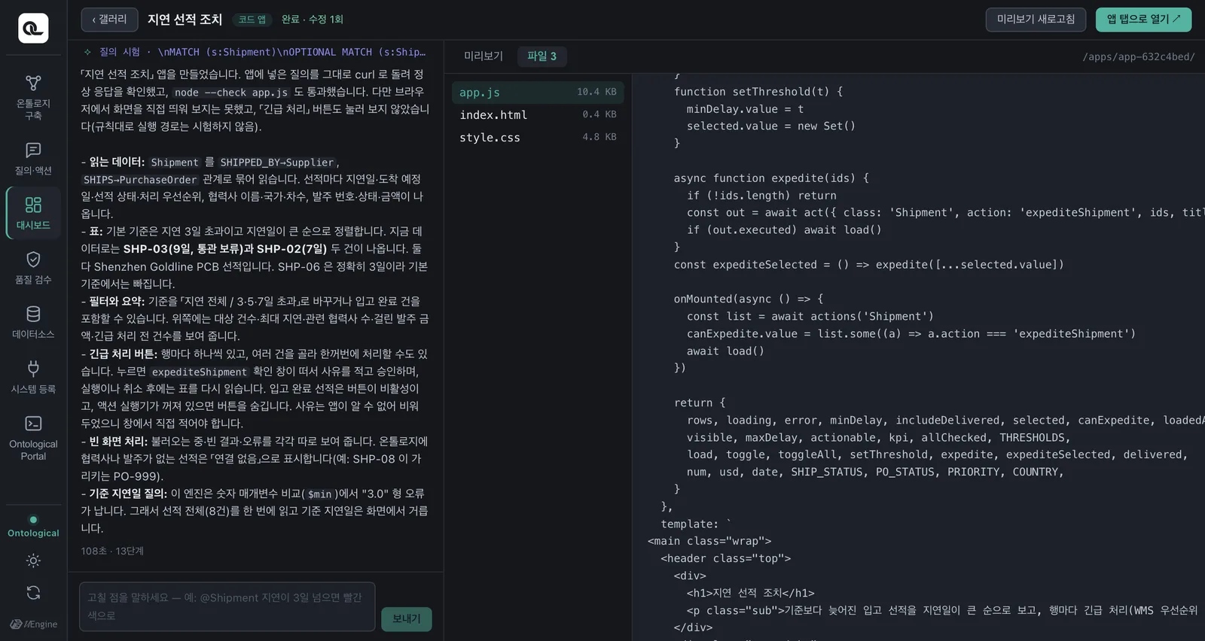Click the 코드 앱 badge
Screen dimensions: 1205x641
coord(252,20)
